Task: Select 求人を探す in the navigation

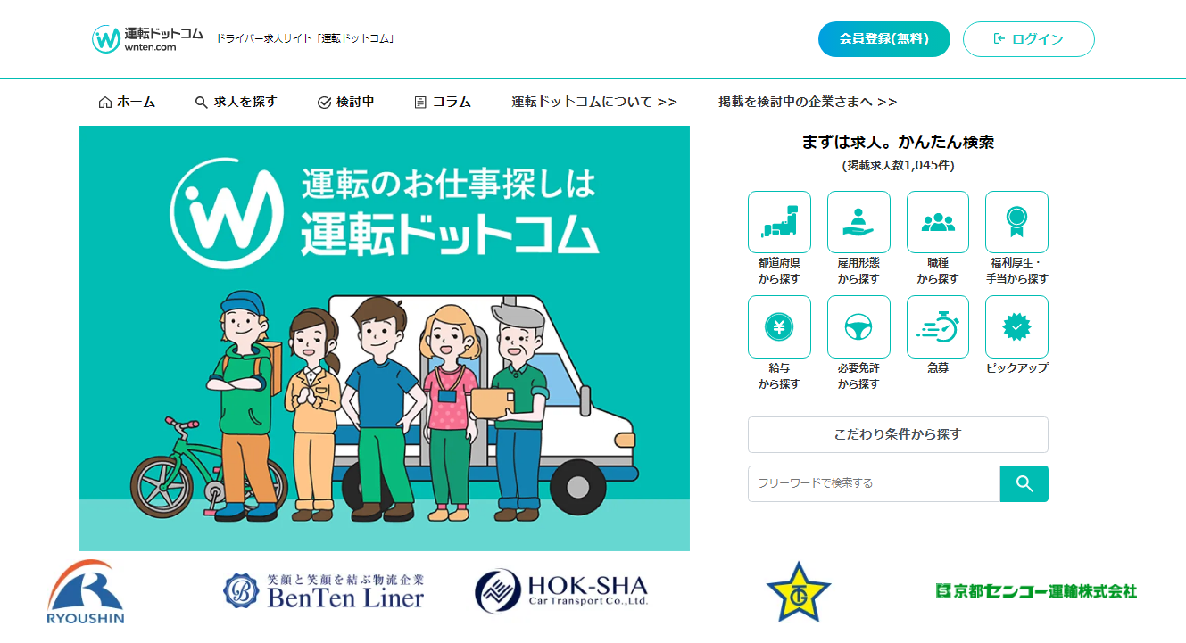Action: pyautogui.click(x=236, y=102)
